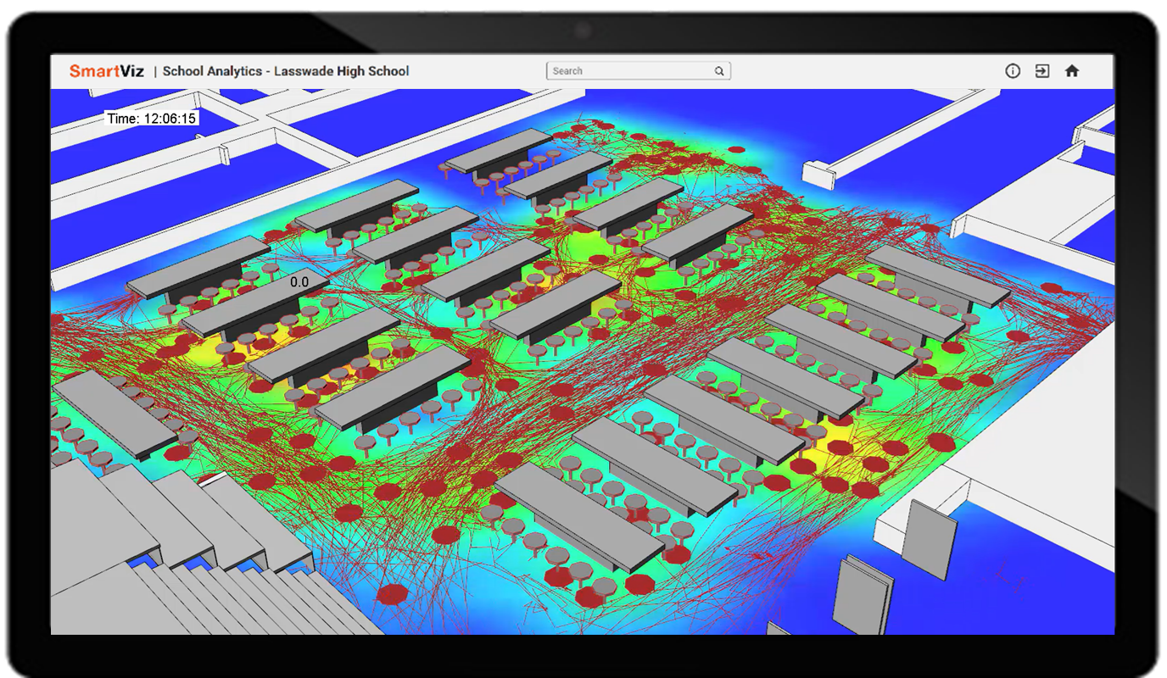Click the Time: 12:06:15 display overlay
1167x678 pixels.
pos(150,118)
